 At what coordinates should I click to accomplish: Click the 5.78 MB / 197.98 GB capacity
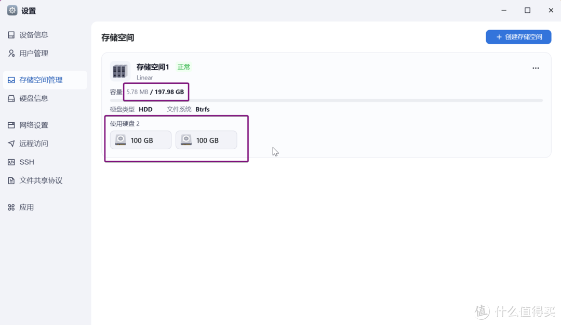pos(155,92)
